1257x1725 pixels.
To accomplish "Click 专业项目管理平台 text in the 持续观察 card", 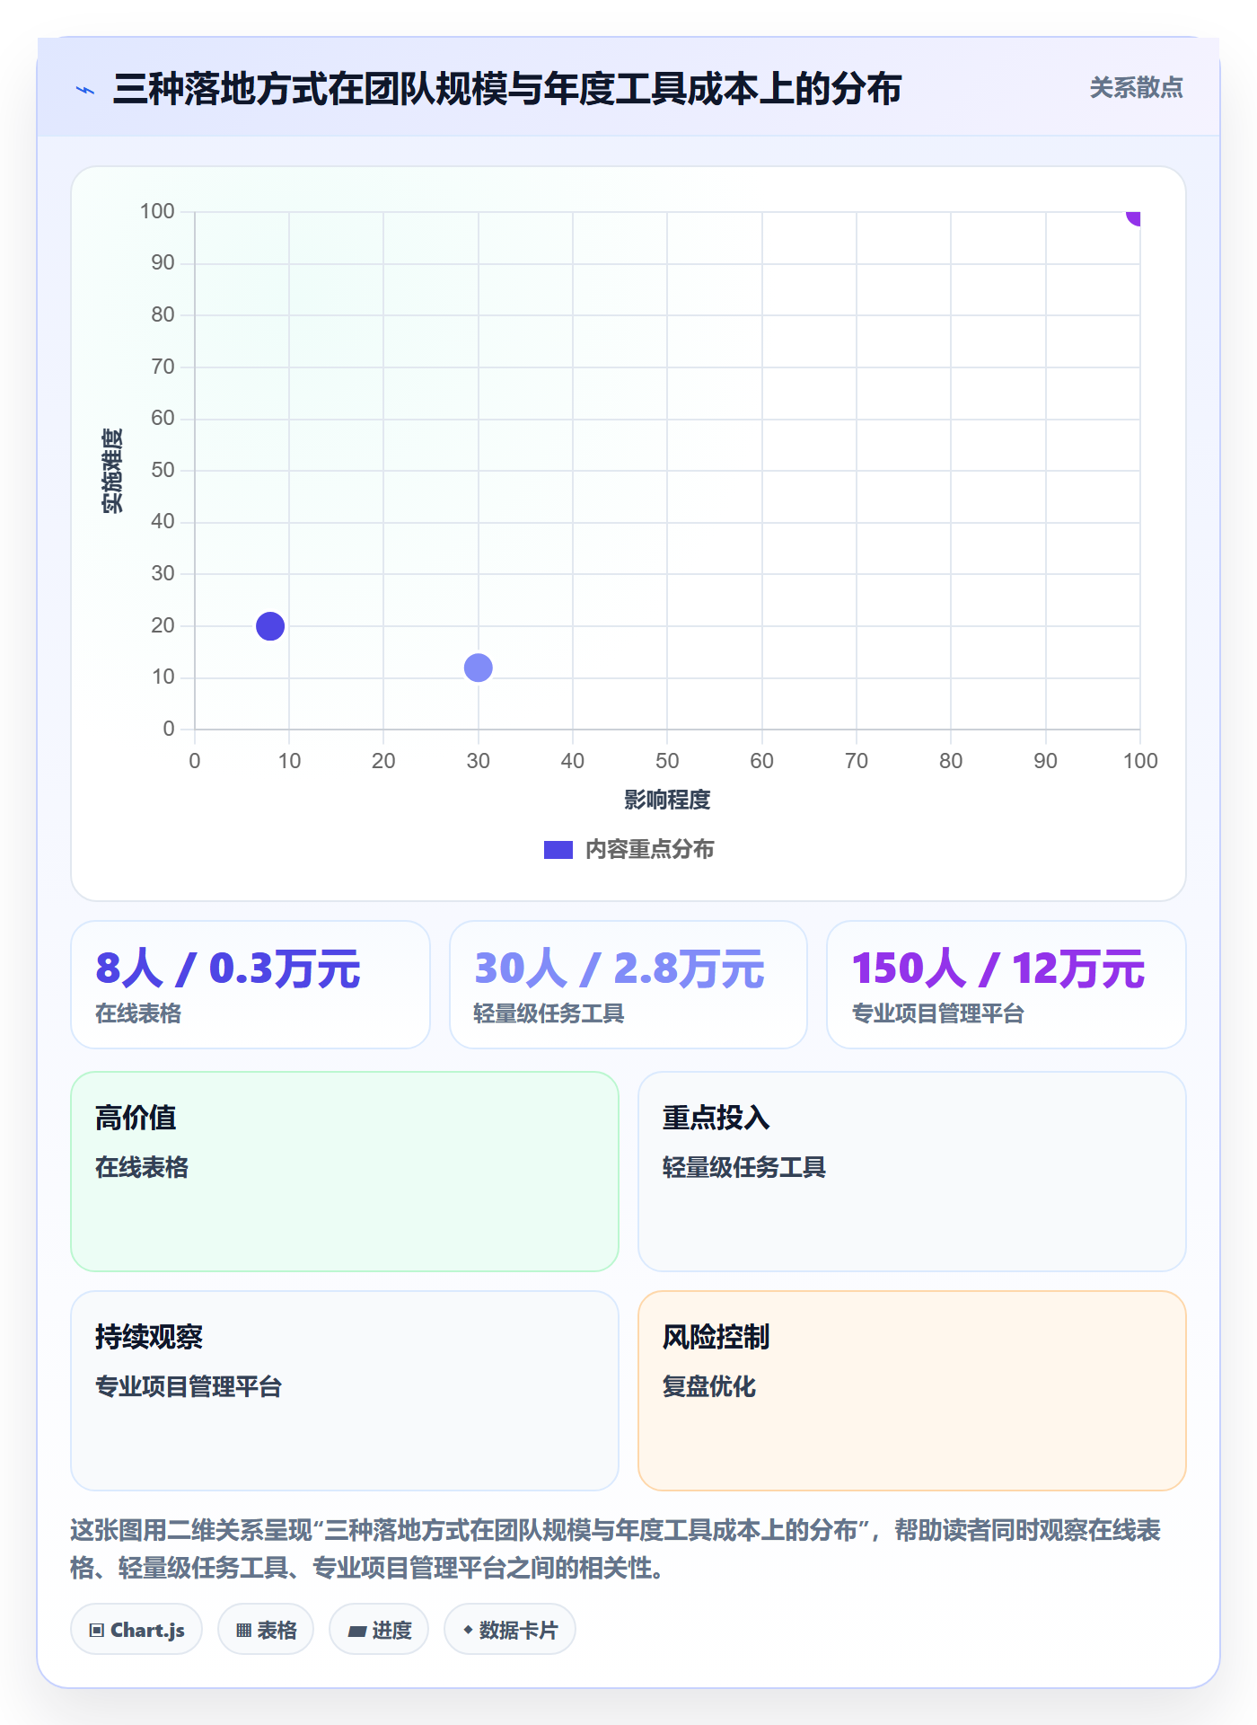I will pos(189,1386).
